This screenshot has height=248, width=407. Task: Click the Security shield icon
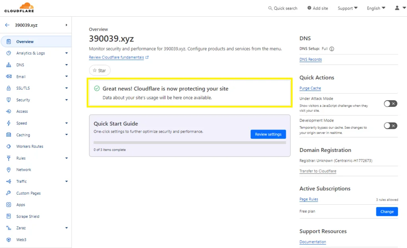click(9, 100)
